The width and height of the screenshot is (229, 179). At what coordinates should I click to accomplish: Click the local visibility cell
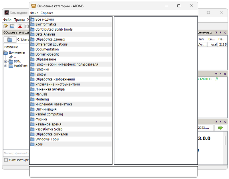[212, 44]
